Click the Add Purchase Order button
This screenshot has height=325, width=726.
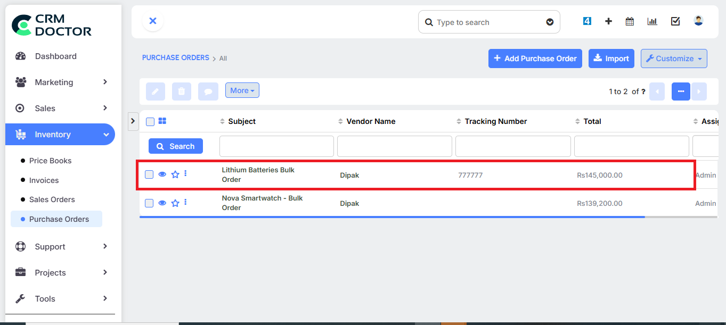tap(535, 59)
